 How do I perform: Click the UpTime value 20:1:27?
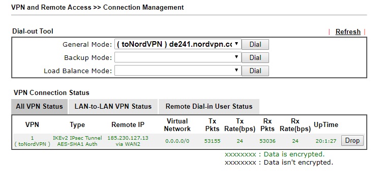point(326,141)
